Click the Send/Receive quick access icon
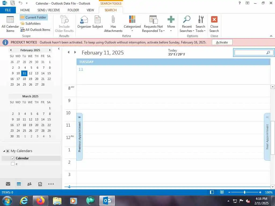The height and width of the screenshot is (206, 275). click(13, 3)
